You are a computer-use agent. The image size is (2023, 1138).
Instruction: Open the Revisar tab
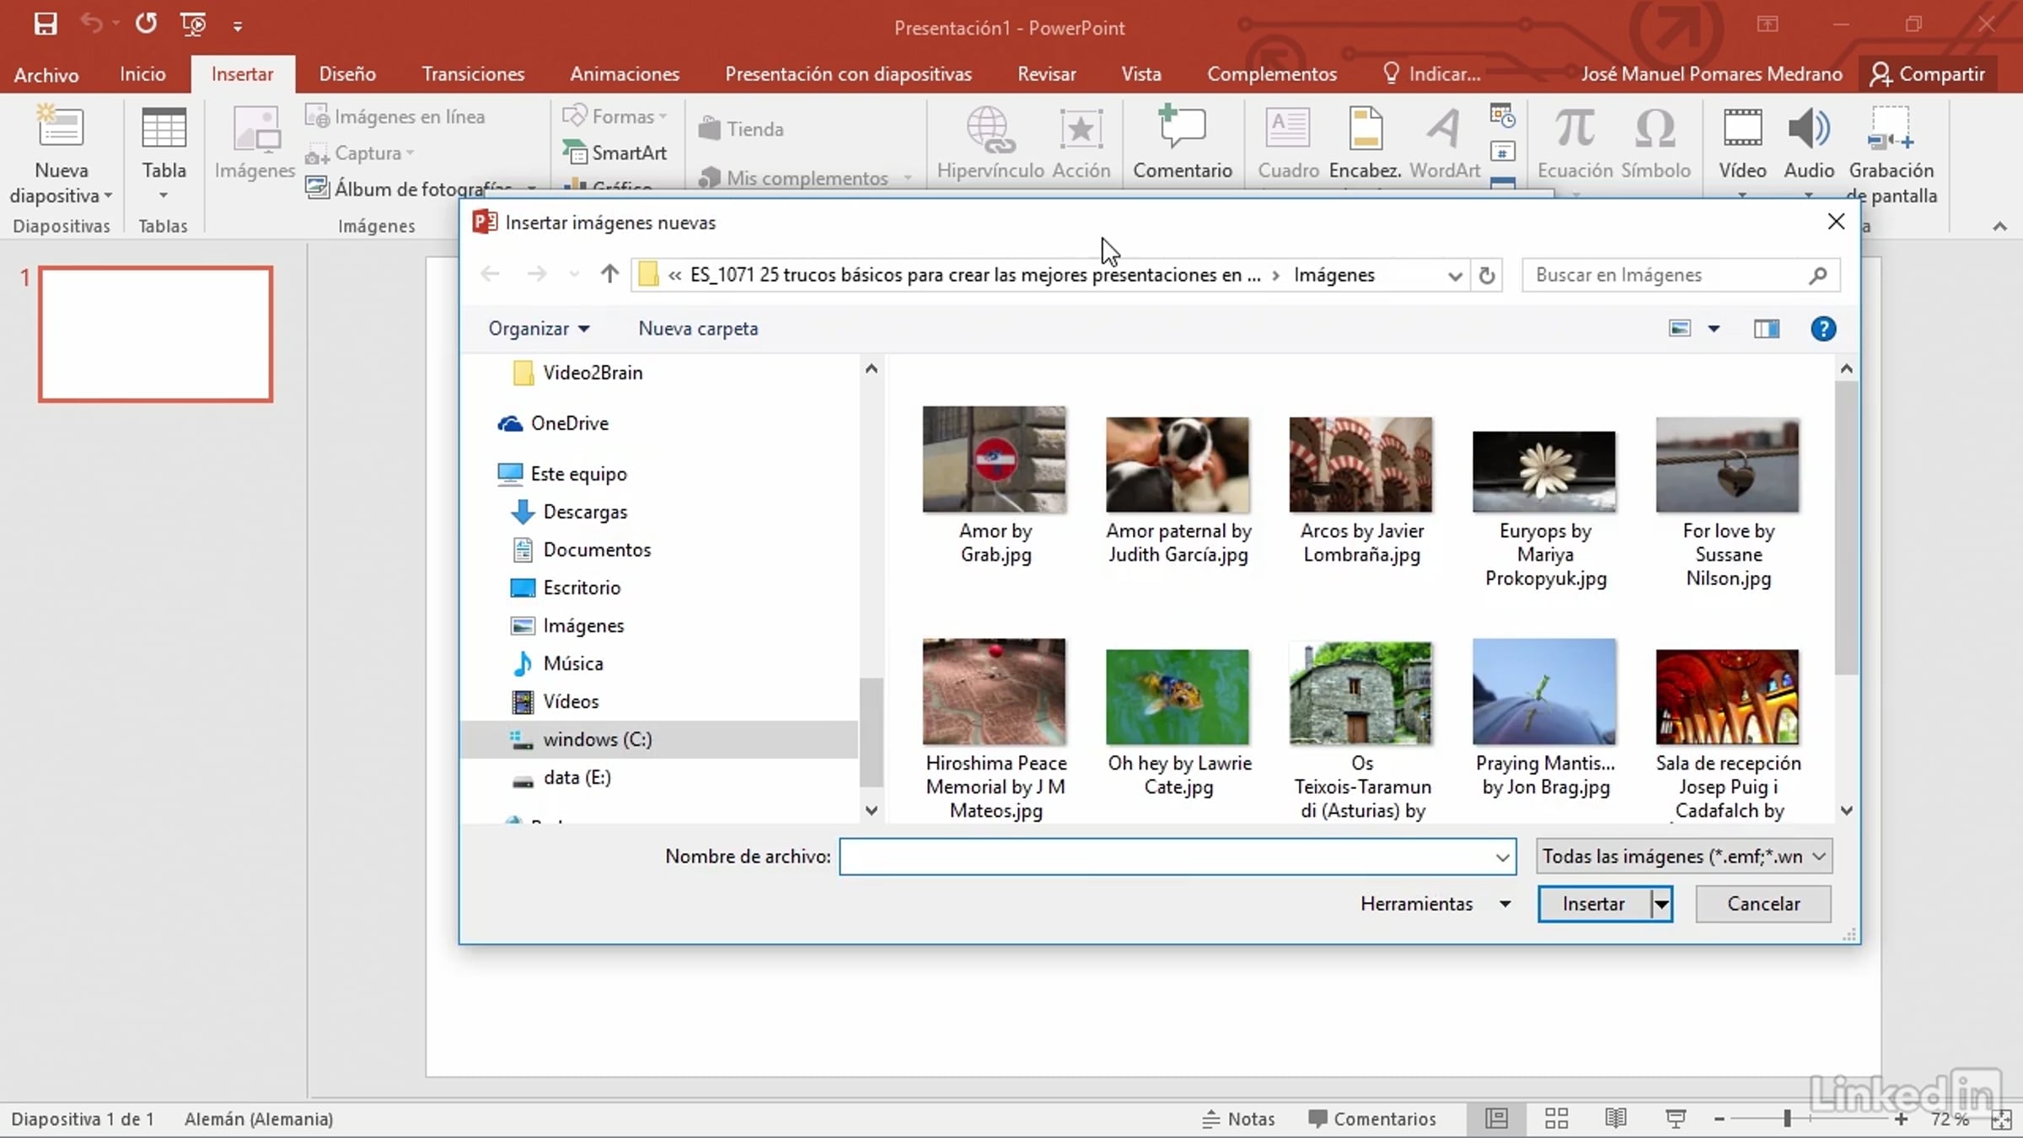(x=1046, y=74)
